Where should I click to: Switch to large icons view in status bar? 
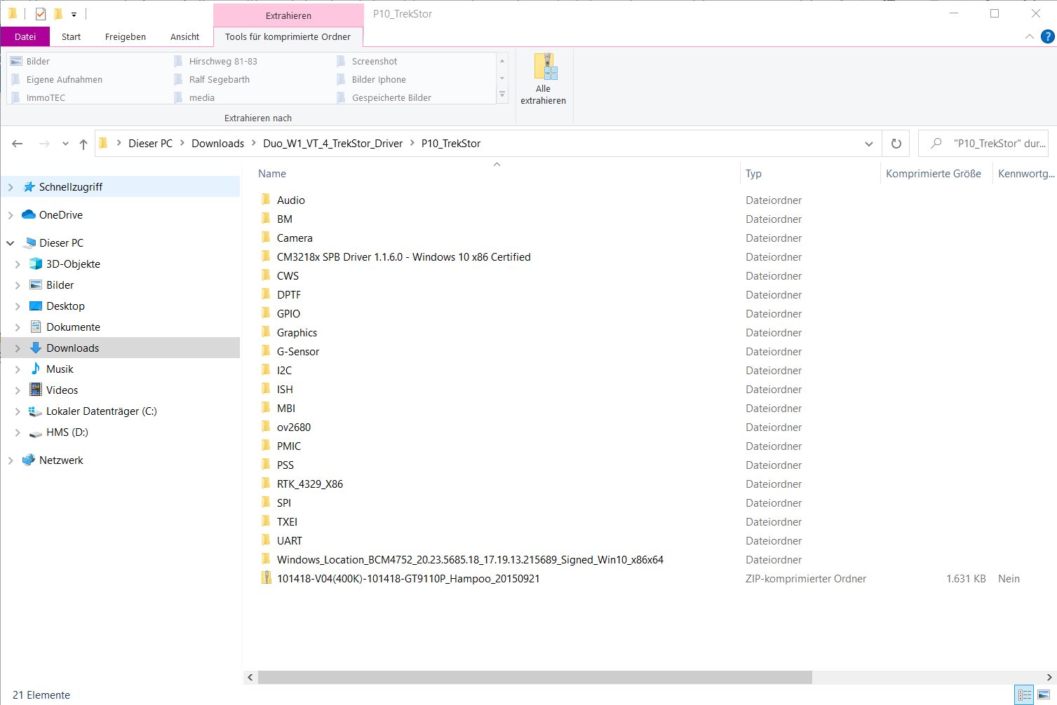[x=1044, y=695]
